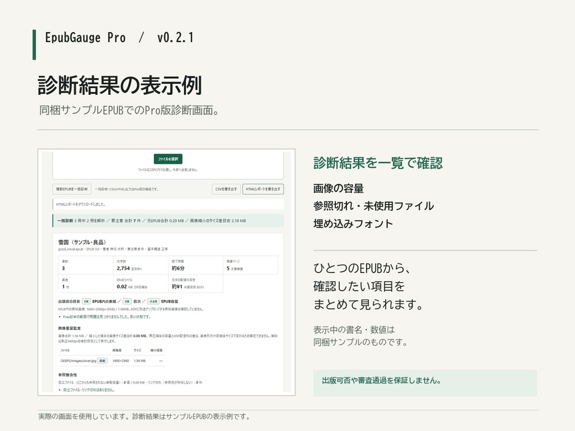Click the 画像の容量 list item
This screenshot has width=575, height=431.
click(339, 189)
